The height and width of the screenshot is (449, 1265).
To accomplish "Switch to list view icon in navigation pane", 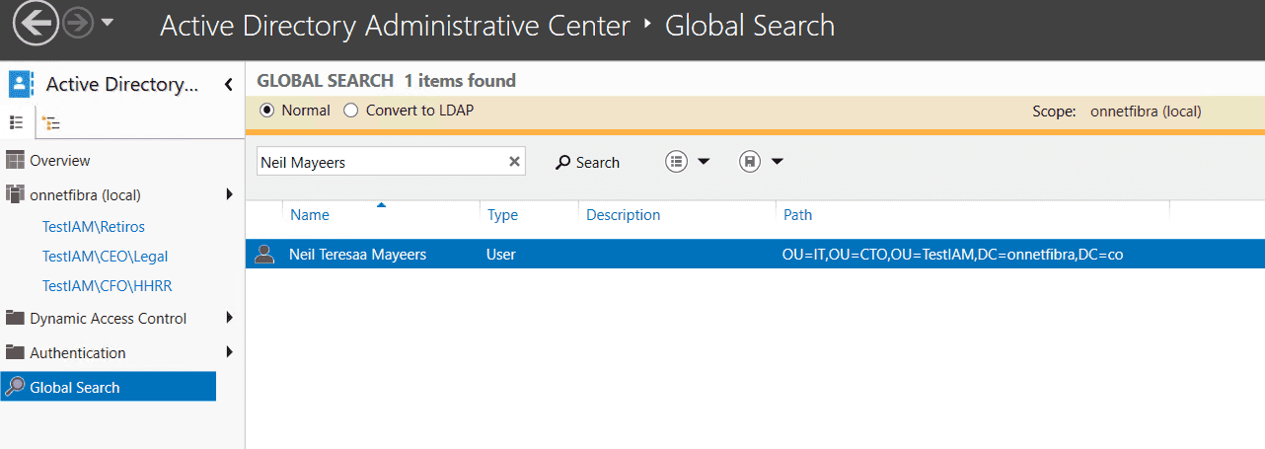I will [x=17, y=122].
